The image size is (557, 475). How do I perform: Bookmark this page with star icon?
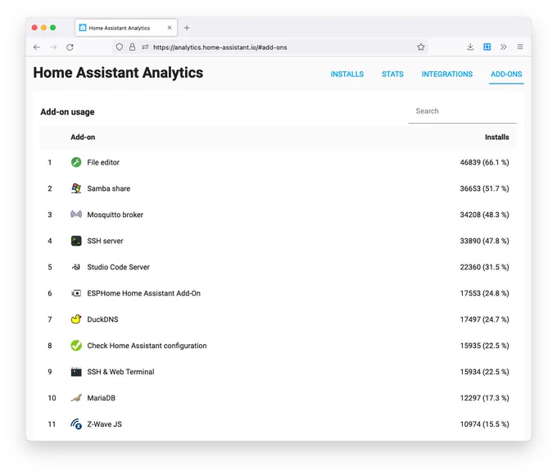click(x=421, y=47)
